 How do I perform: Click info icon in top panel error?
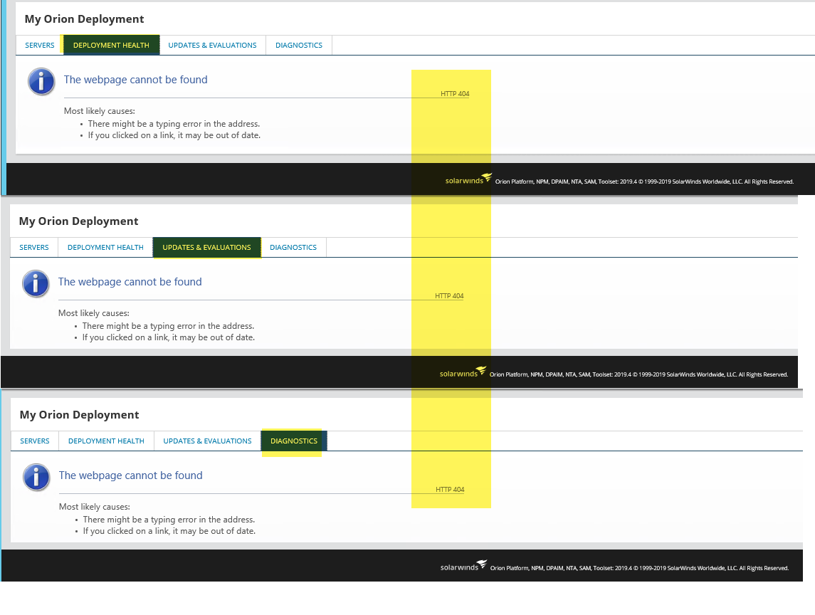41,82
